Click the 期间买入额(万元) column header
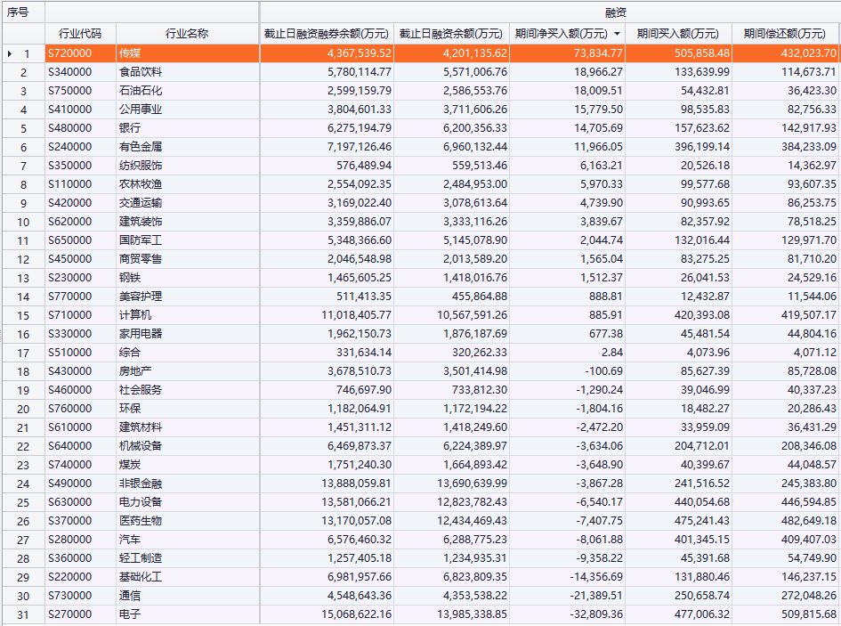This screenshot has height=626, width=841. click(x=678, y=34)
